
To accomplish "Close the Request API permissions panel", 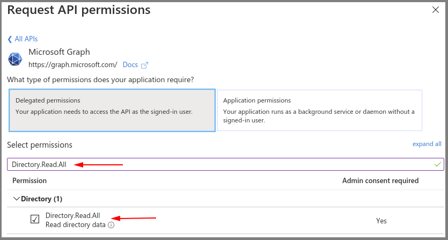I will 435,9.
